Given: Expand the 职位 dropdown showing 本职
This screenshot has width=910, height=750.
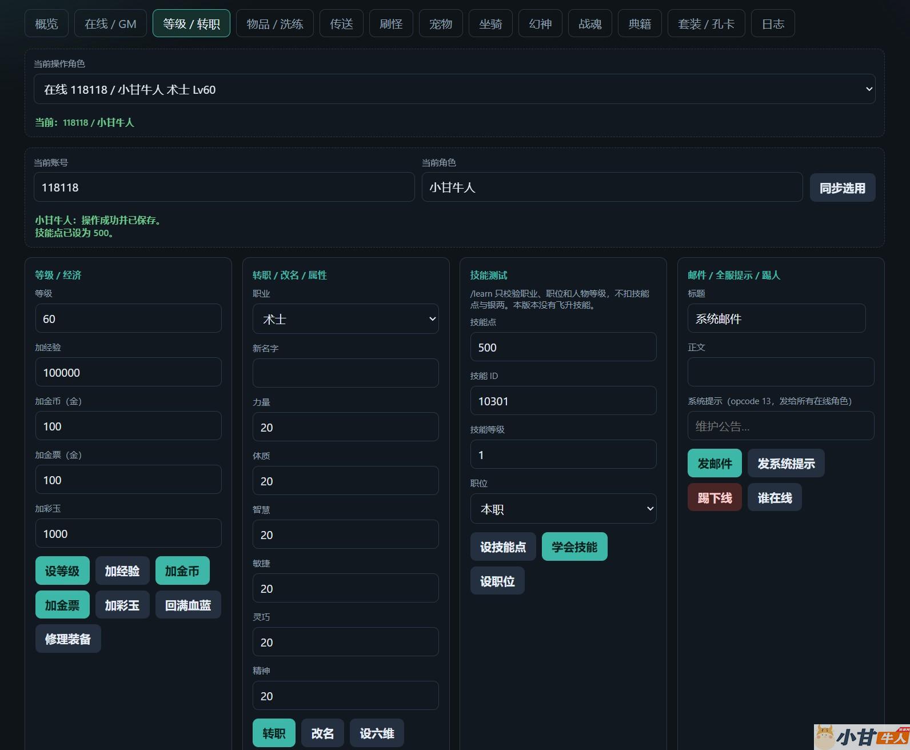Looking at the screenshot, I should [563, 509].
